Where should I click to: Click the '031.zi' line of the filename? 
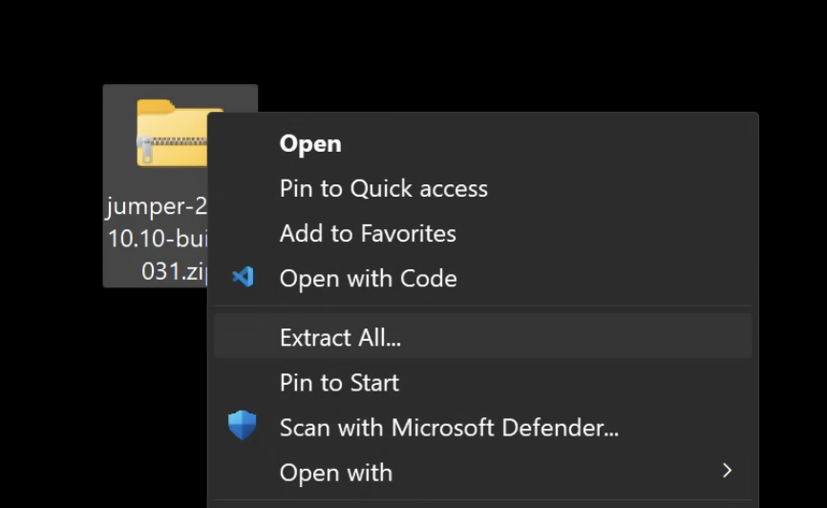174,271
